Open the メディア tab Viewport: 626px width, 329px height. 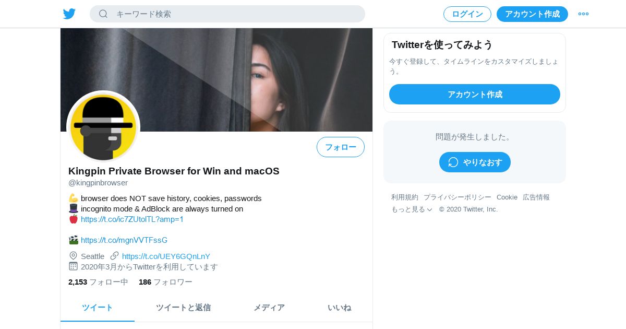click(269, 308)
